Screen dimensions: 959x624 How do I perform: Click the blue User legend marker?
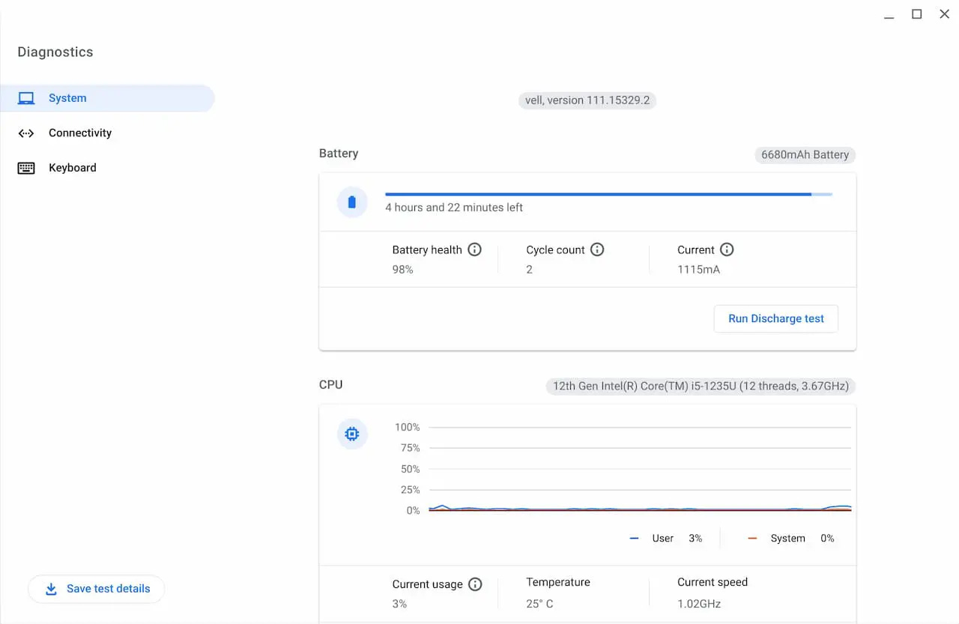635,539
